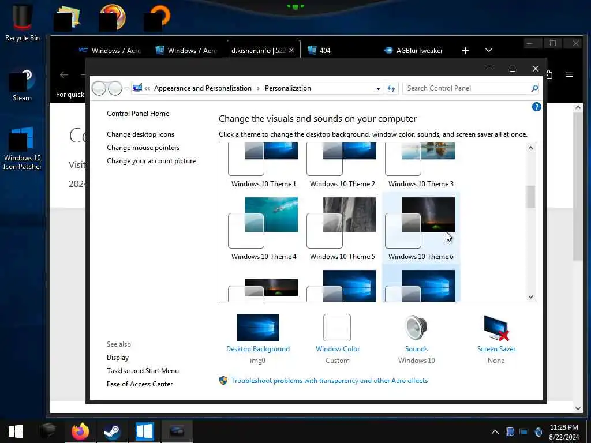Select Windows 10 Theme 6
This screenshot has width=591, height=443.
pos(421,228)
